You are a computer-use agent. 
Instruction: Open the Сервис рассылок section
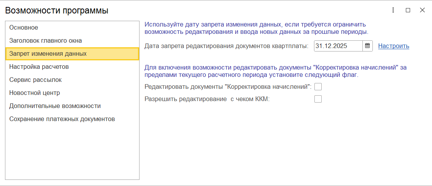click(35, 80)
